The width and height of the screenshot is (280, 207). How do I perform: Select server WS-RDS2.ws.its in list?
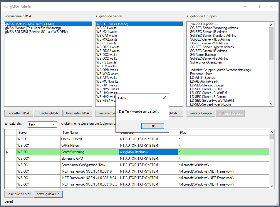(139, 51)
